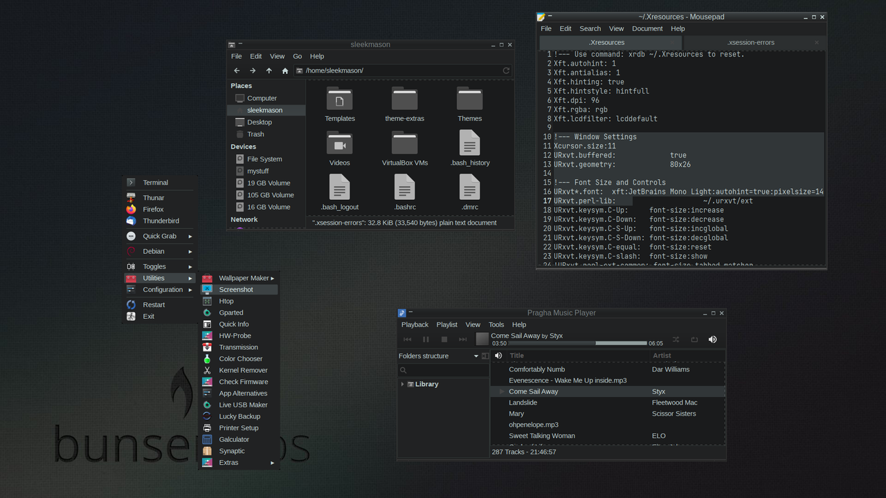Image resolution: width=886 pixels, height=498 pixels.
Task: Switch to the .xsession-errors tab
Action: [751, 42]
